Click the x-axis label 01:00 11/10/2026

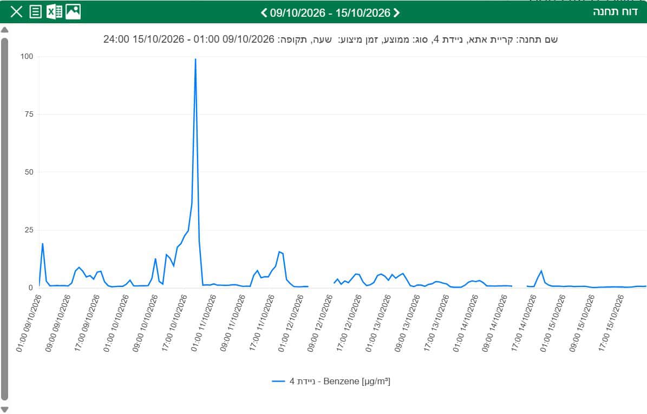(x=204, y=323)
